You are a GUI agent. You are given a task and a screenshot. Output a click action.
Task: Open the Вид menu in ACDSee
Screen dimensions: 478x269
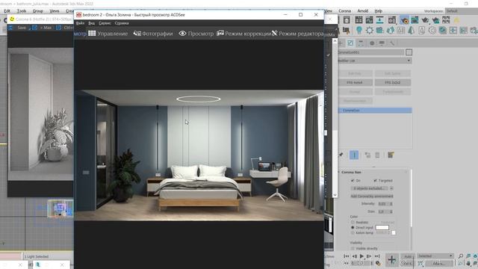tap(91, 23)
